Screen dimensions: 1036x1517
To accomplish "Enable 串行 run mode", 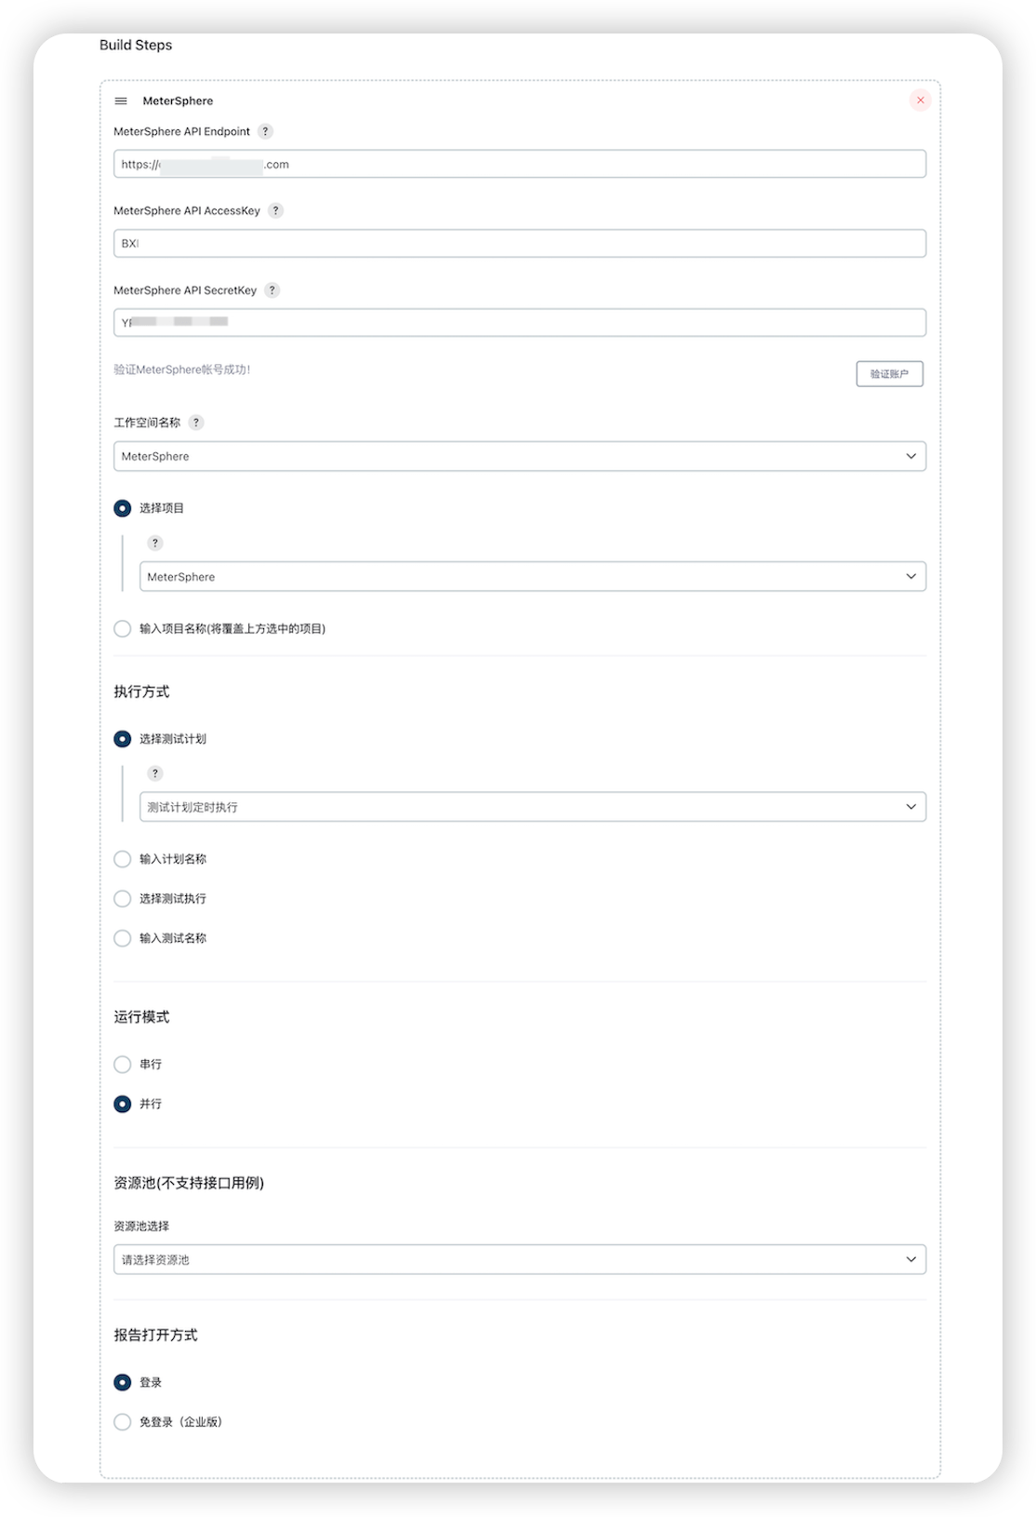I will 122,1064.
